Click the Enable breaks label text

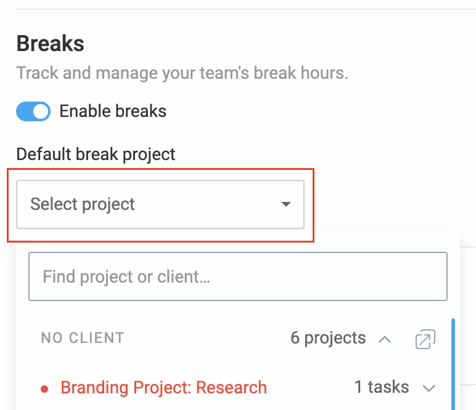click(113, 111)
